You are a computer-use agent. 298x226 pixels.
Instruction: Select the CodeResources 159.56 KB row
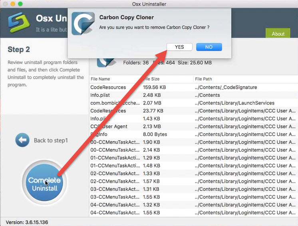(108, 87)
